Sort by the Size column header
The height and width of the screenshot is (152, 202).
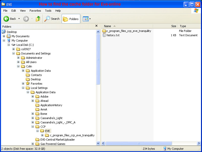(165, 26)
